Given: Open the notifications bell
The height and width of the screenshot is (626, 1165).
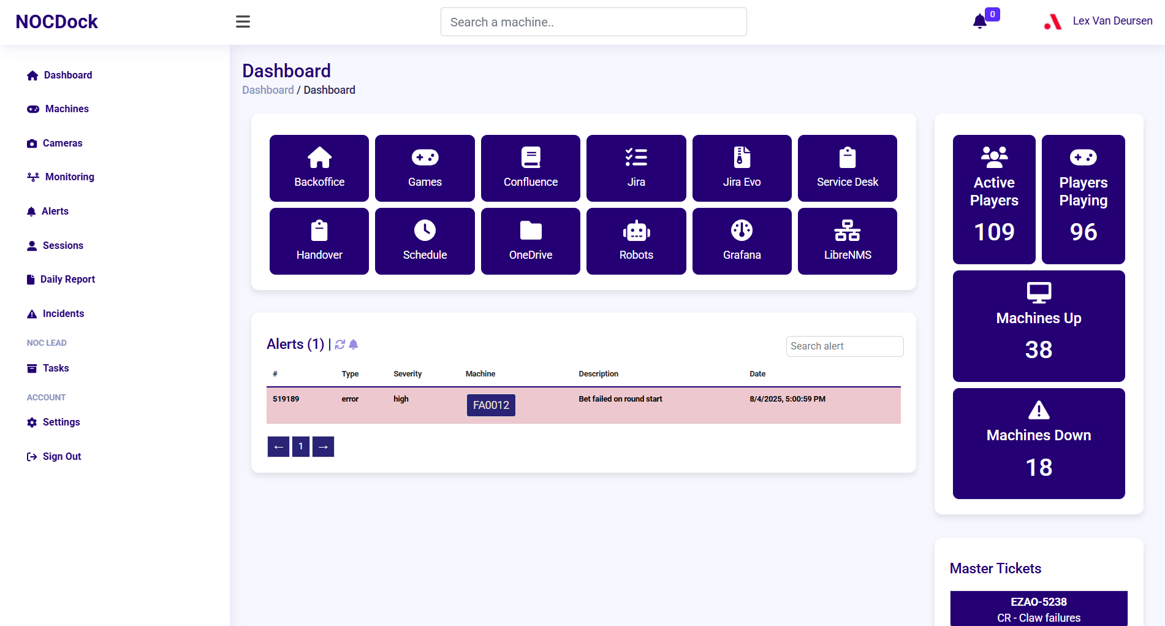Looking at the screenshot, I should pyautogui.click(x=980, y=21).
